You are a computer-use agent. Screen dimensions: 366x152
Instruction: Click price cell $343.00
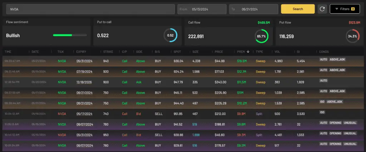coord(221,82)
